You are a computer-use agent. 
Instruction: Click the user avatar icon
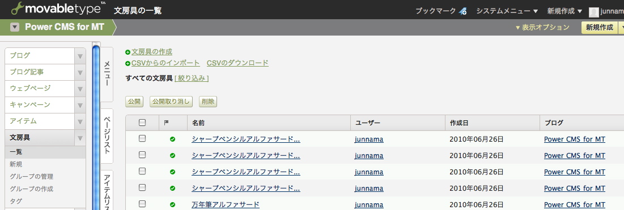(594, 12)
